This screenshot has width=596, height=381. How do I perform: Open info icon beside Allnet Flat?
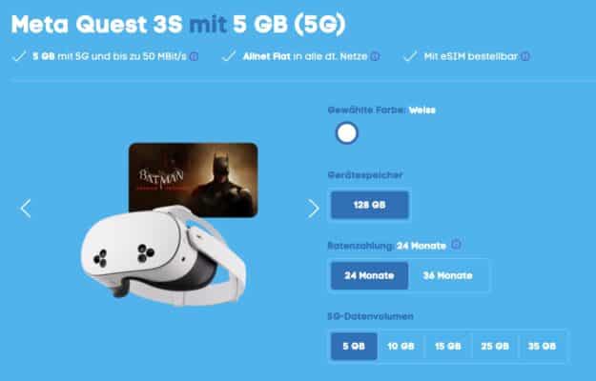[x=375, y=56]
